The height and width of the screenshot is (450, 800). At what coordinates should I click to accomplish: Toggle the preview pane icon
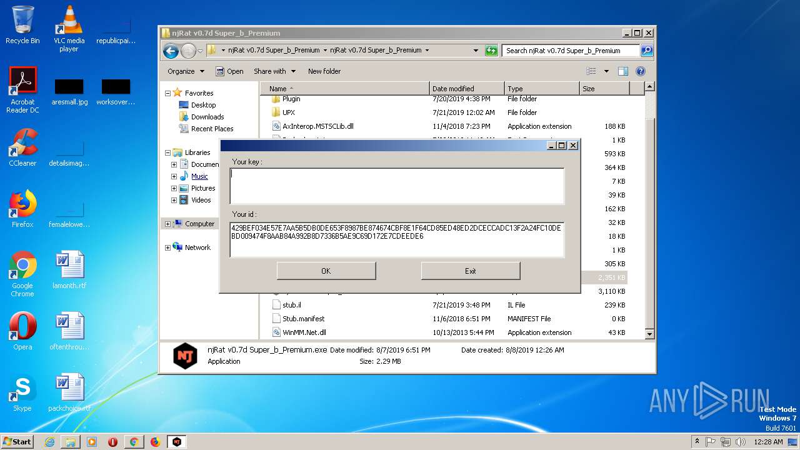pyautogui.click(x=622, y=71)
